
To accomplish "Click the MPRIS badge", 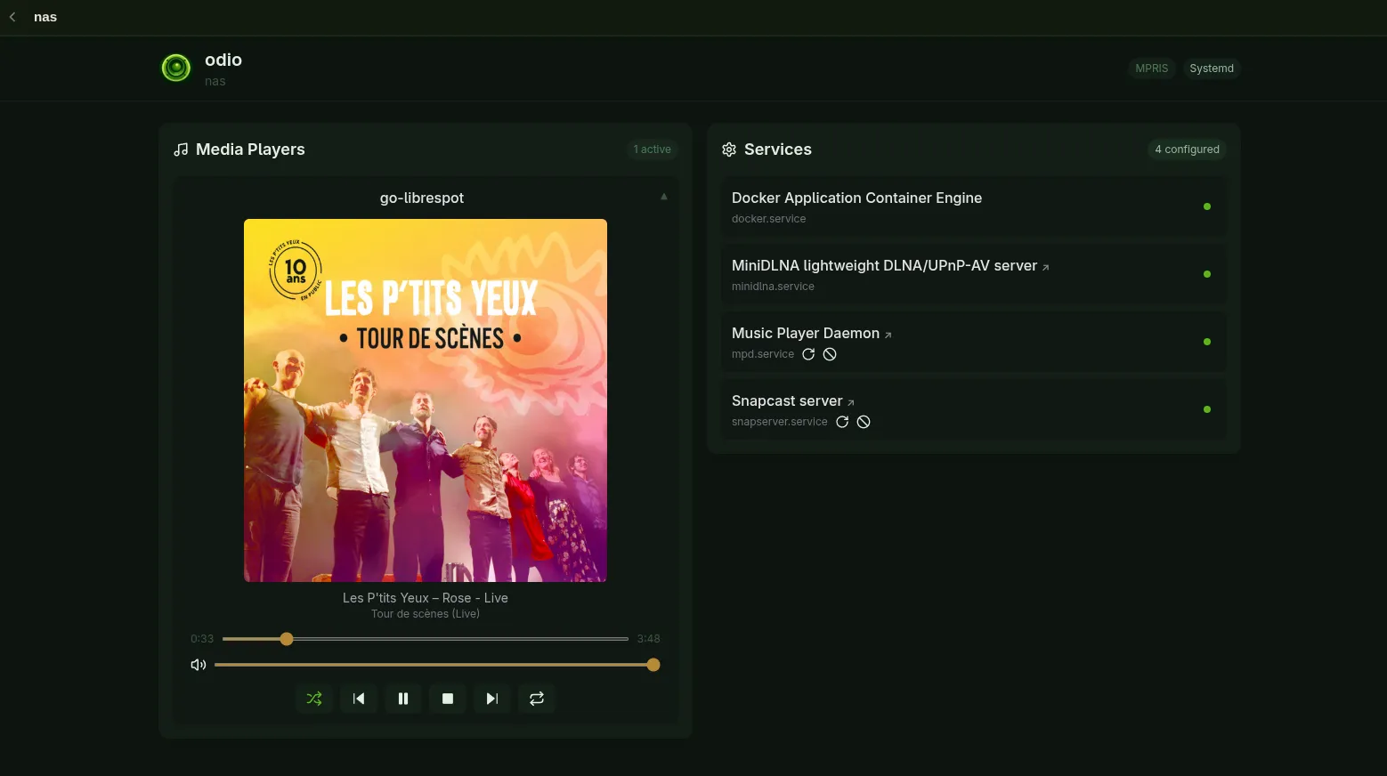I will point(1152,69).
